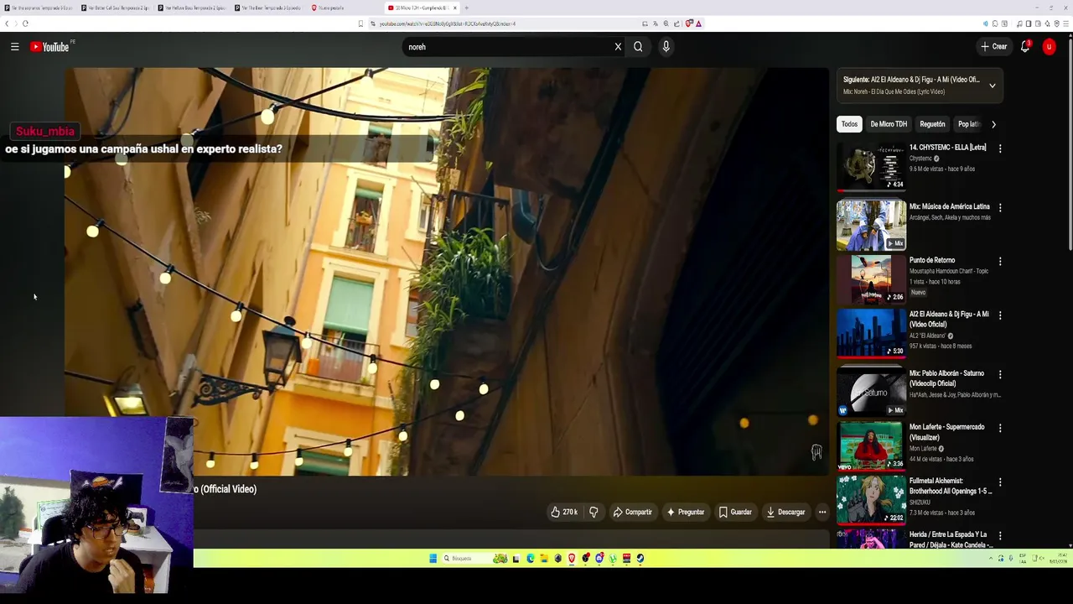Open the File Explorer folder taskbar icon
Screen dimensions: 1073x604
[x=544, y=558]
